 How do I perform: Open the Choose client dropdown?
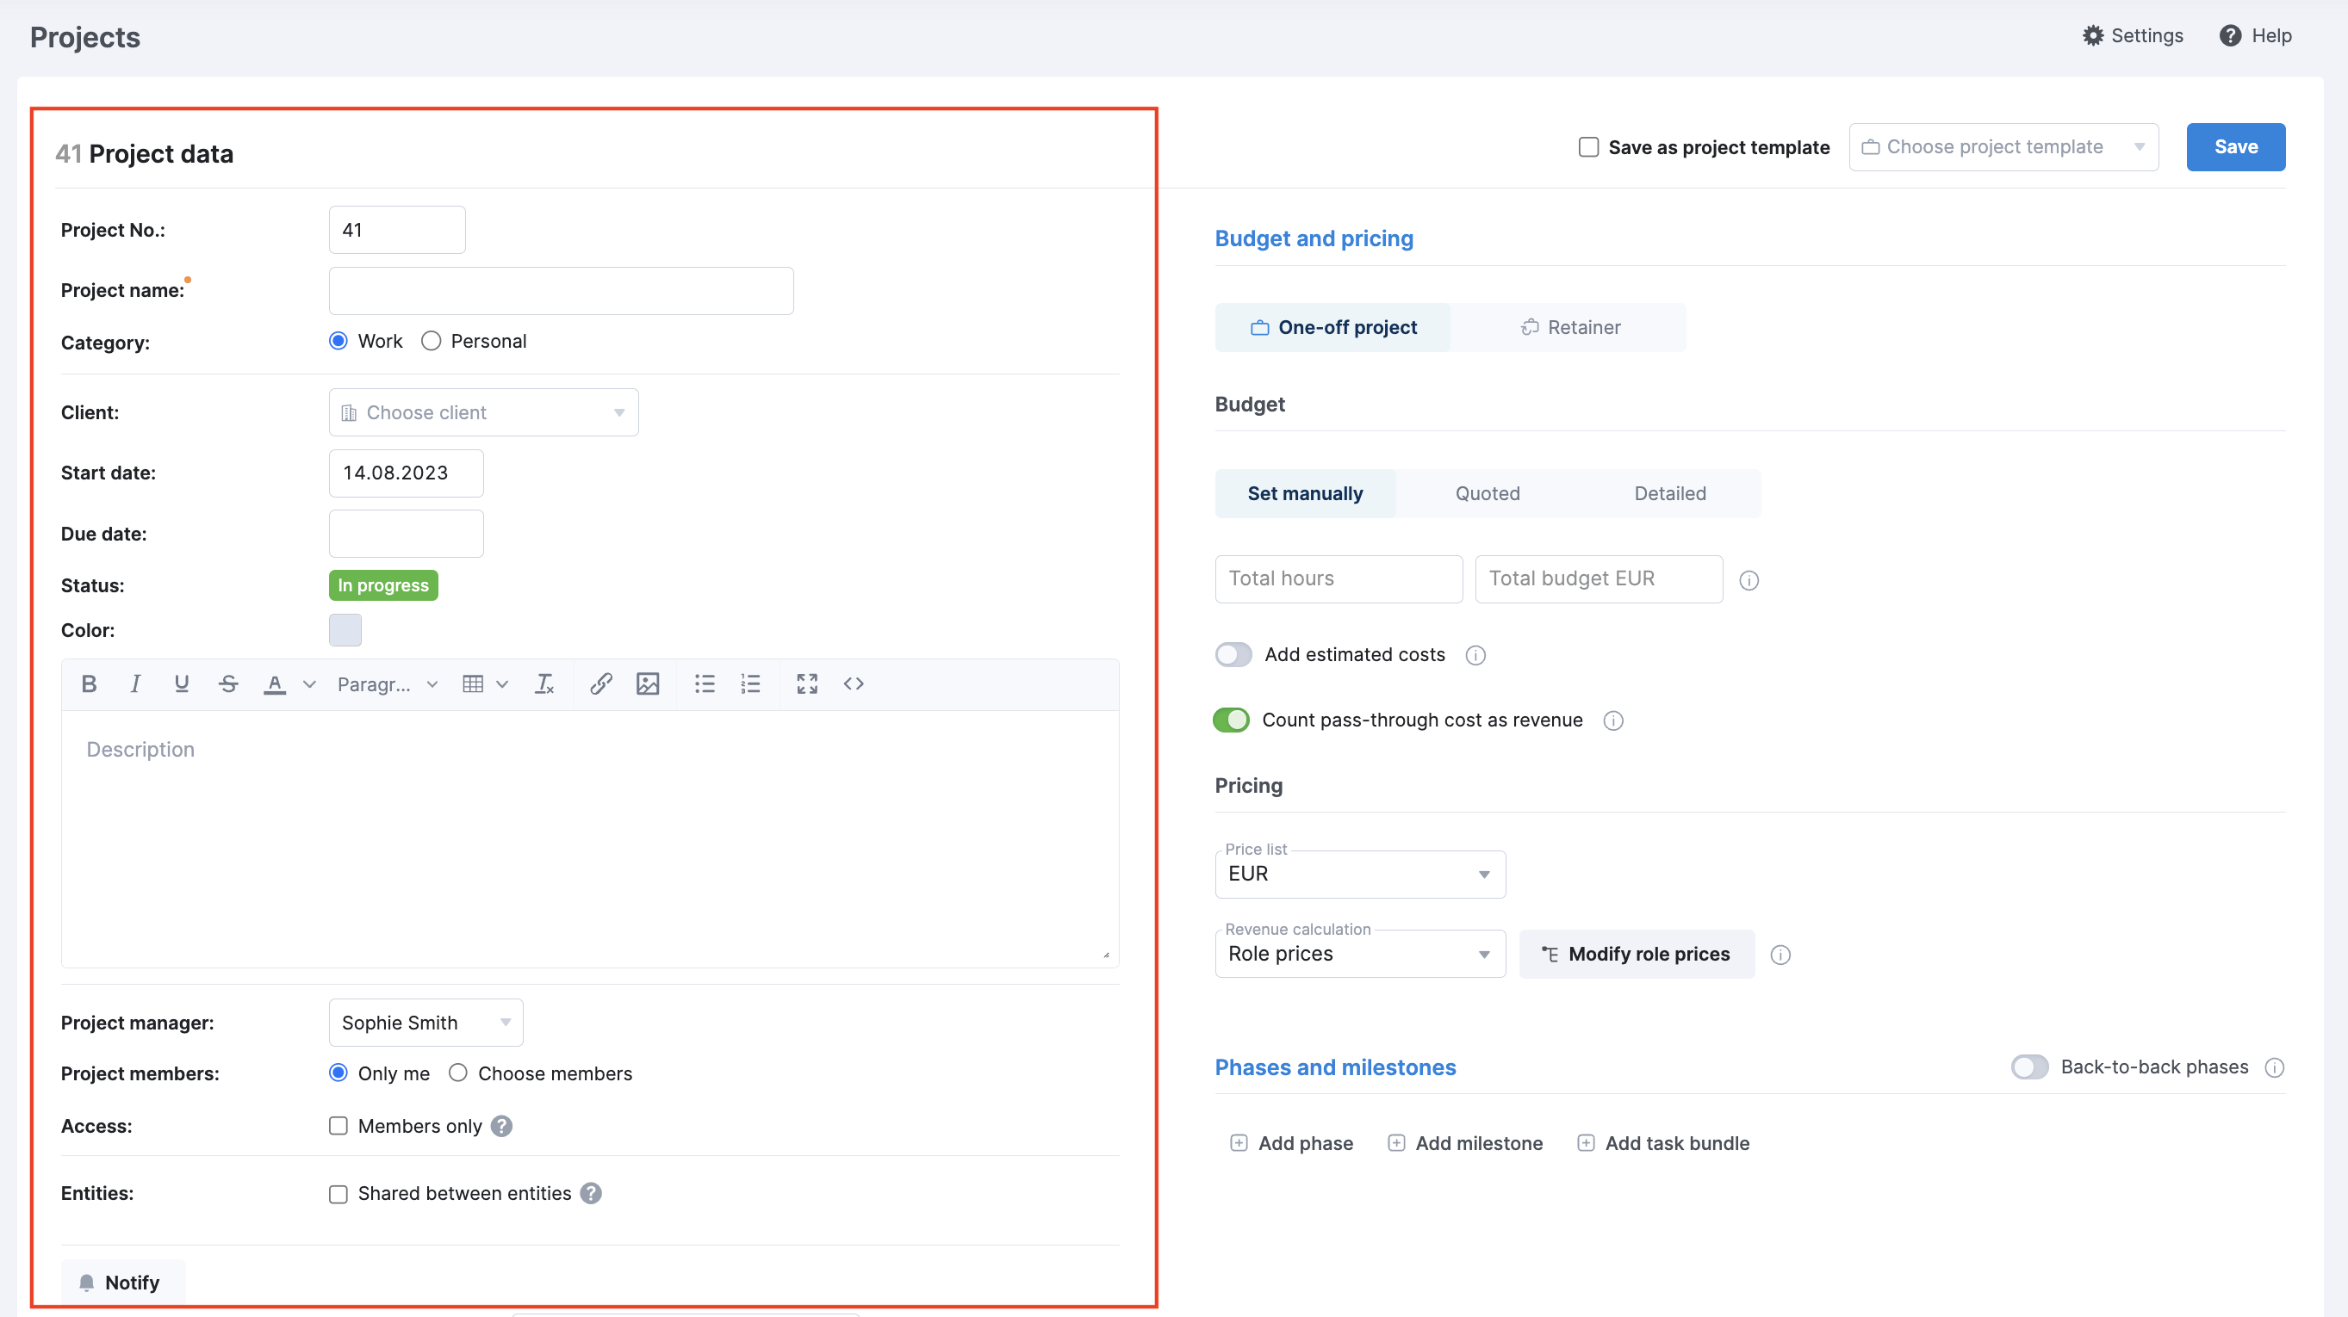(x=483, y=411)
